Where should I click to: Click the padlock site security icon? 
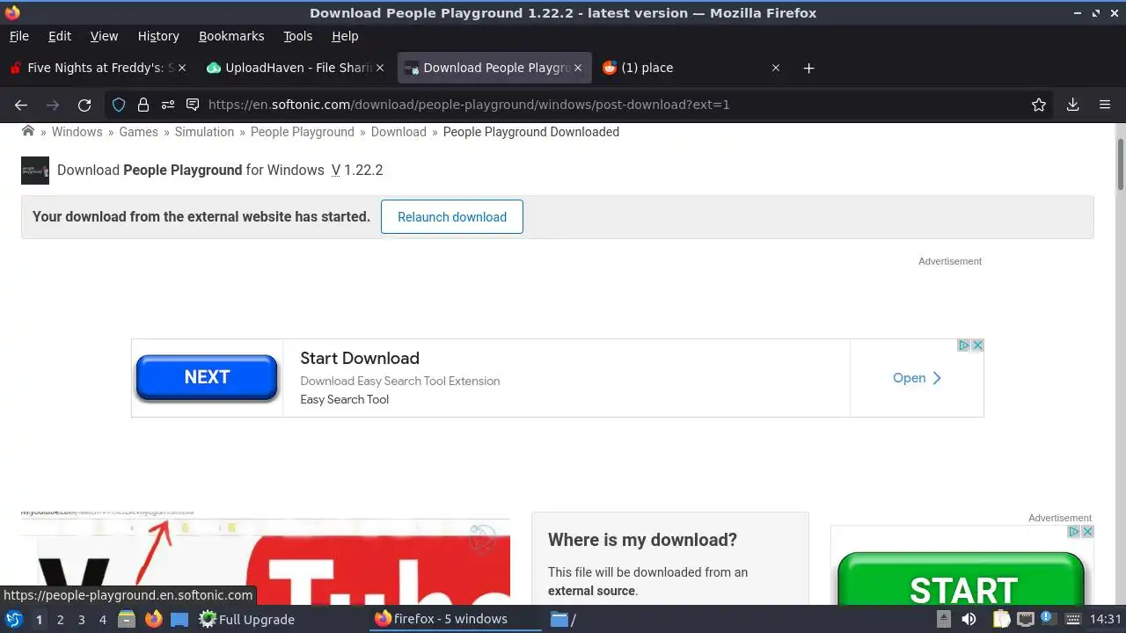pyautogui.click(x=143, y=105)
